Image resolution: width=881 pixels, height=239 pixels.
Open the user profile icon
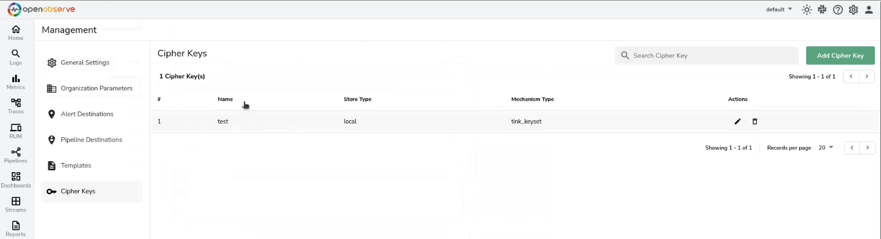point(869,10)
